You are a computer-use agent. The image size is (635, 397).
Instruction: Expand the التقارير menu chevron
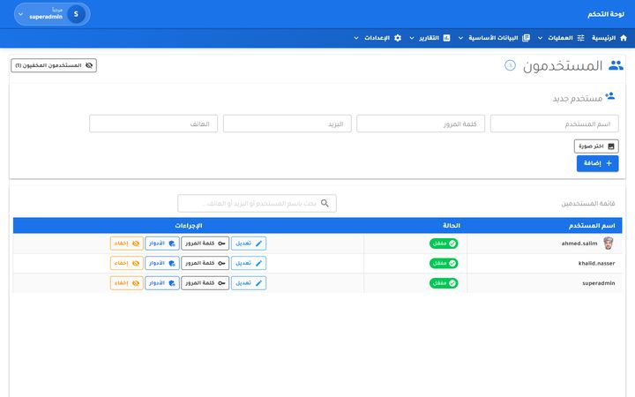[412, 38]
